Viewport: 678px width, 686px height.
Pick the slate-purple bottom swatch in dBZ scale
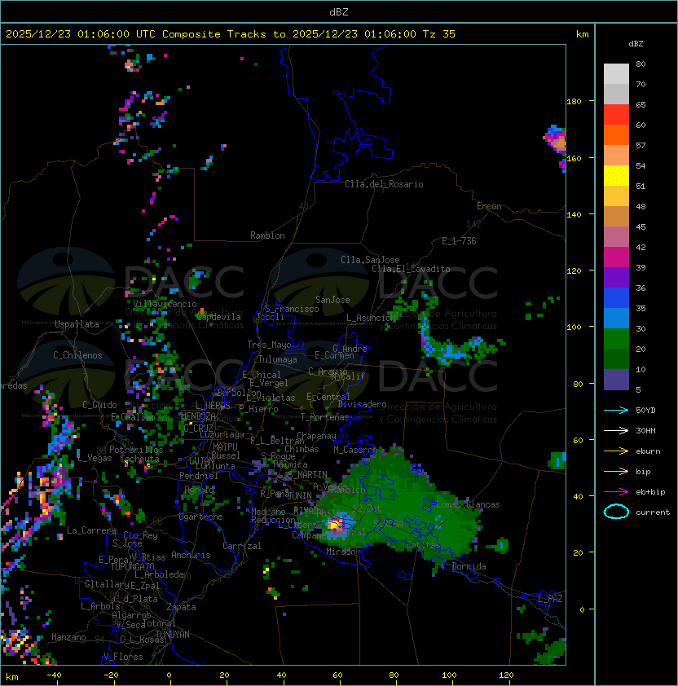616,380
